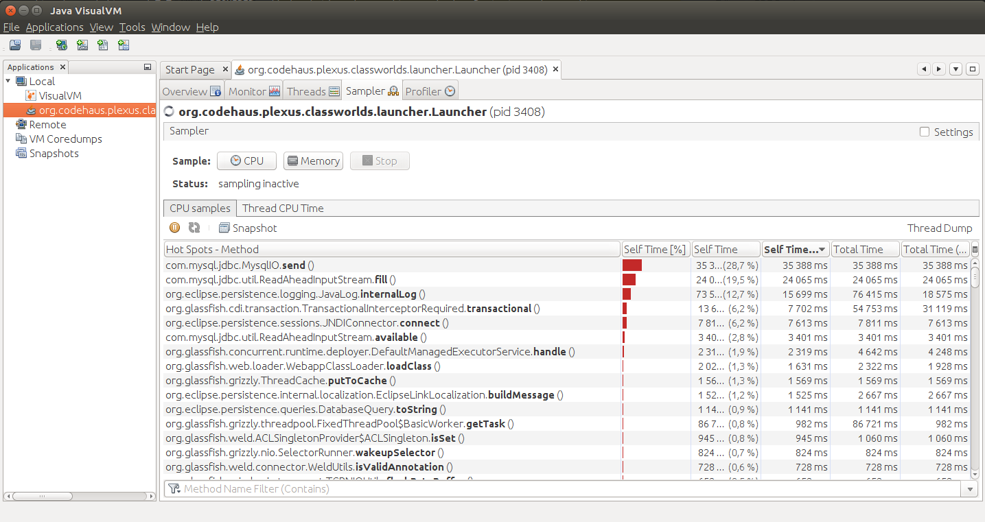Collapse the Local tree node
The image size is (985, 522).
coord(8,81)
